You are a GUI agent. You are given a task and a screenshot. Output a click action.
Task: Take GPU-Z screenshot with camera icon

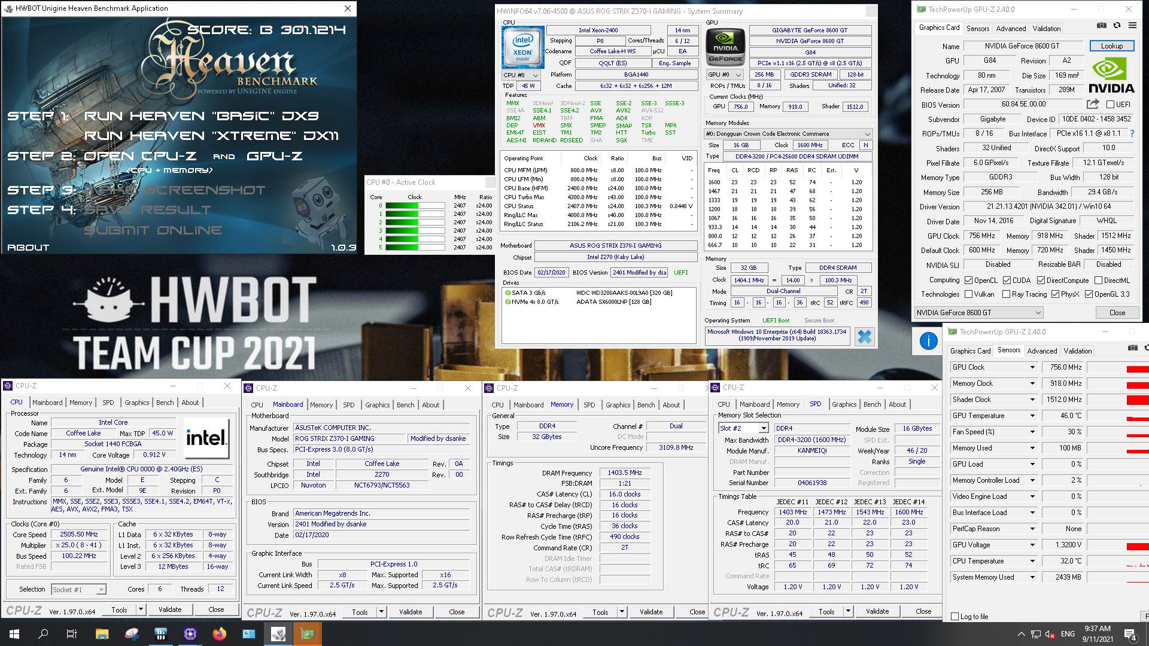[1102, 26]
